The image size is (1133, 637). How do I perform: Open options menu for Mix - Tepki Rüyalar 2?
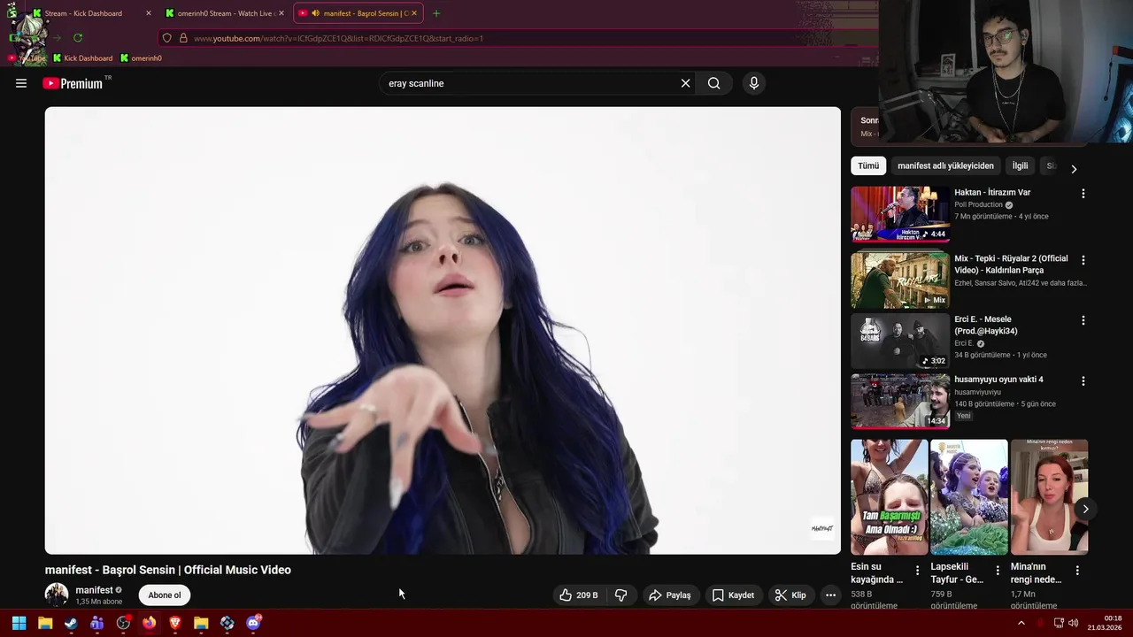click(x=1083, y=260)
